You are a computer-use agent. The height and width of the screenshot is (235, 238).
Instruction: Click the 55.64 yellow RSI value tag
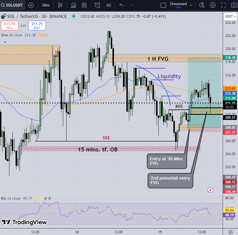pyautogui.click(x=229, y=210)
